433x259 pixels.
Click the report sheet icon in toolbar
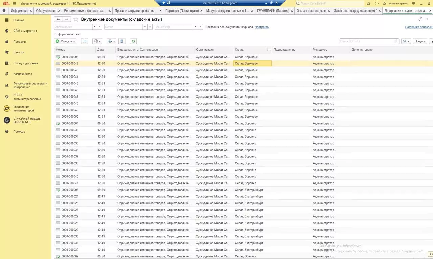click(x=122, y=41)
